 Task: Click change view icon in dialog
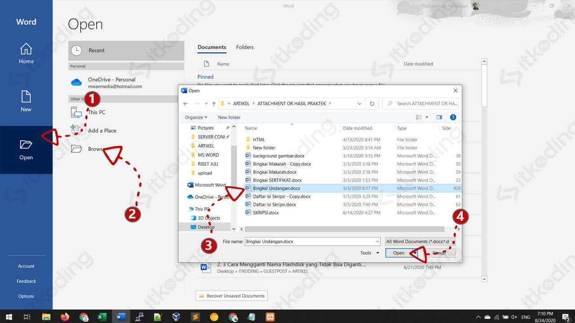(x=419, y=117)
